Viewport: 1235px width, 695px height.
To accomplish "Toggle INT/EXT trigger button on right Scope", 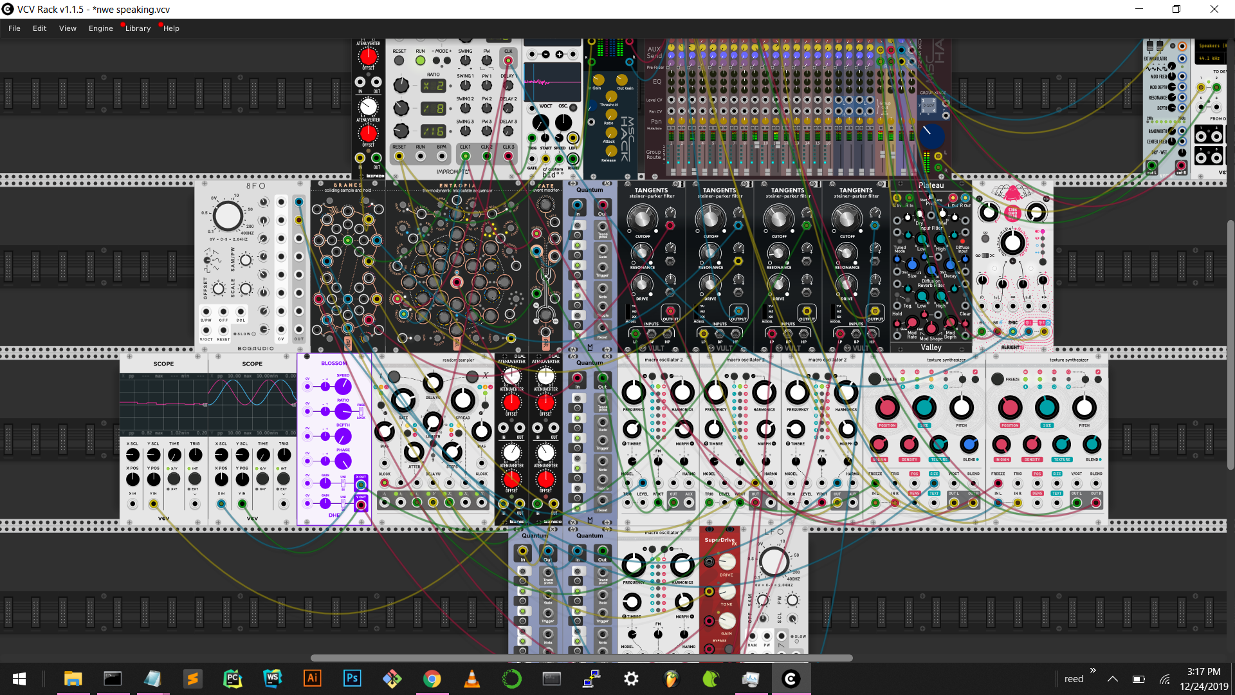I will (283, 479).
